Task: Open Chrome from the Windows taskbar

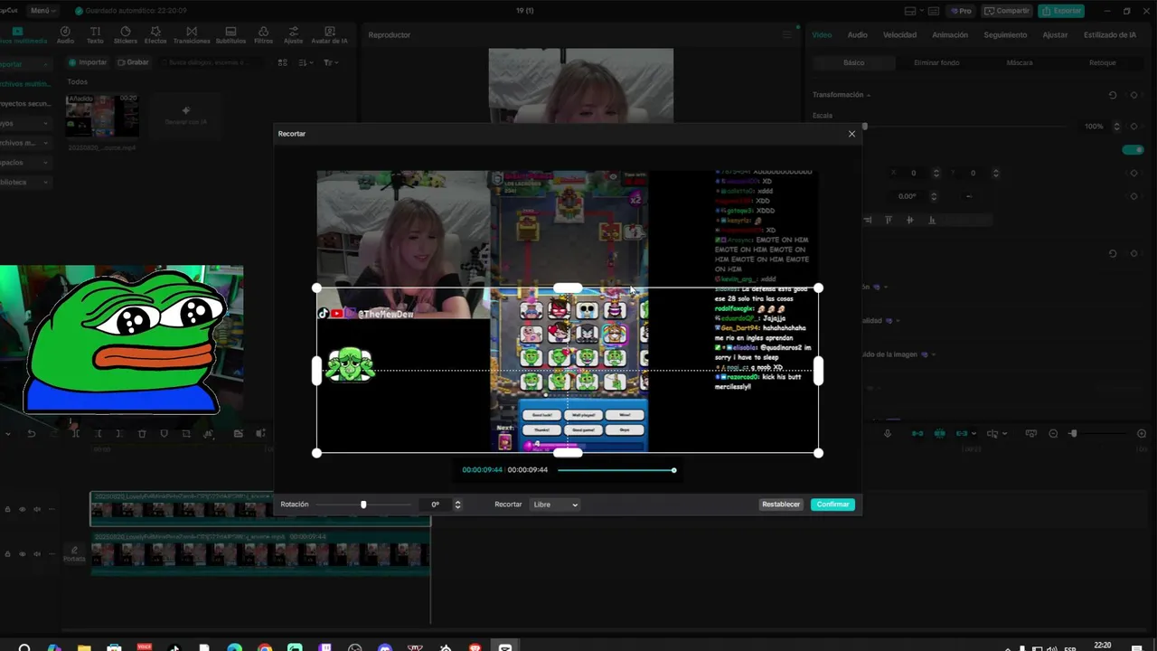Action: click(265, 647)
